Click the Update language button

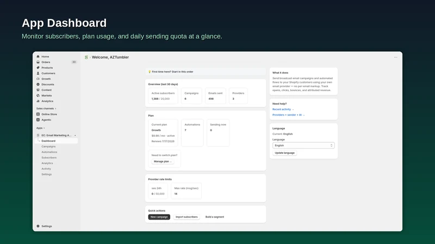[x=284, y=153]
